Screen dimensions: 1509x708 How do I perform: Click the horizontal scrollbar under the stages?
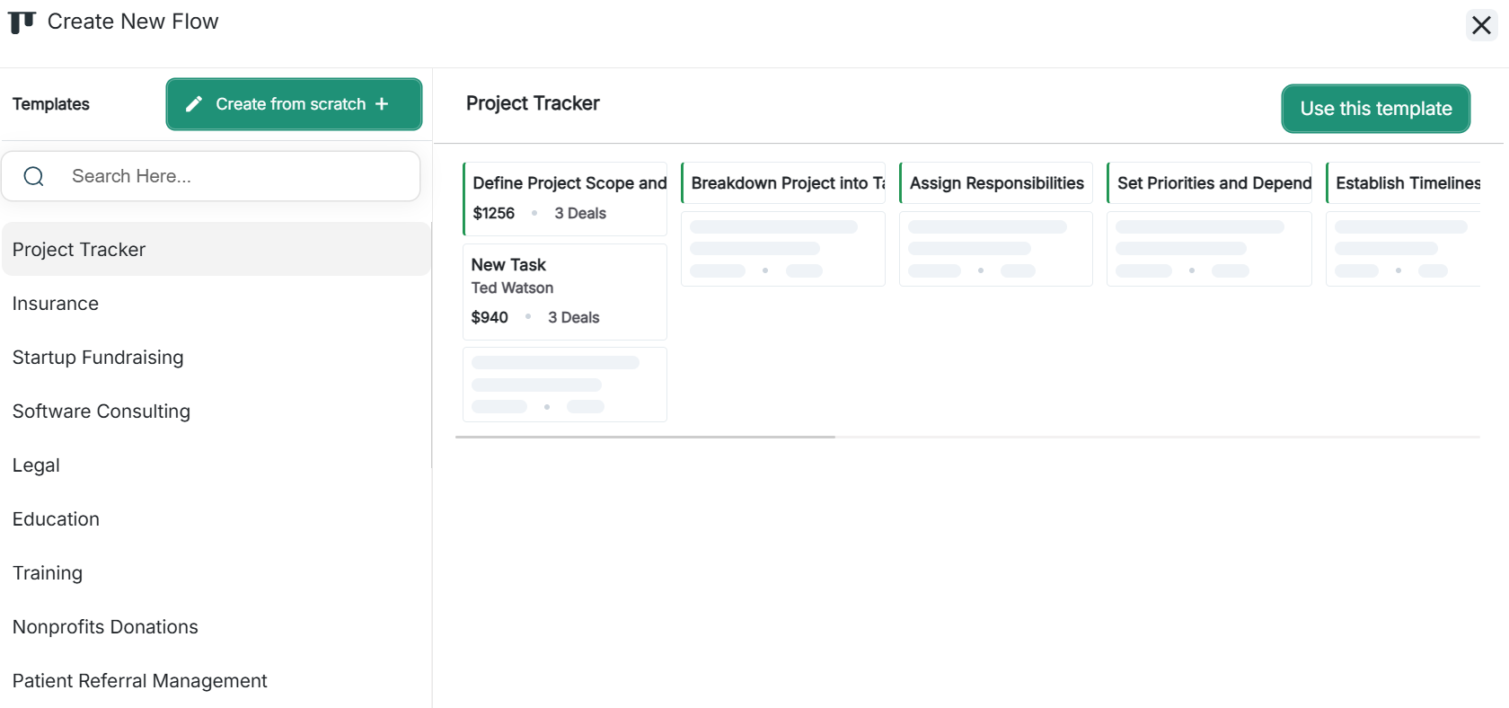(x=645, y=437)
